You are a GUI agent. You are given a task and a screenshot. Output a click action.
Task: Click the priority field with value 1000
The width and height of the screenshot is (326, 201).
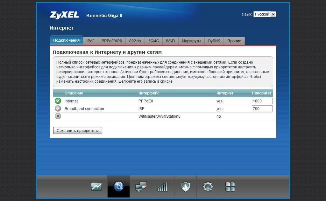point(262,101)
